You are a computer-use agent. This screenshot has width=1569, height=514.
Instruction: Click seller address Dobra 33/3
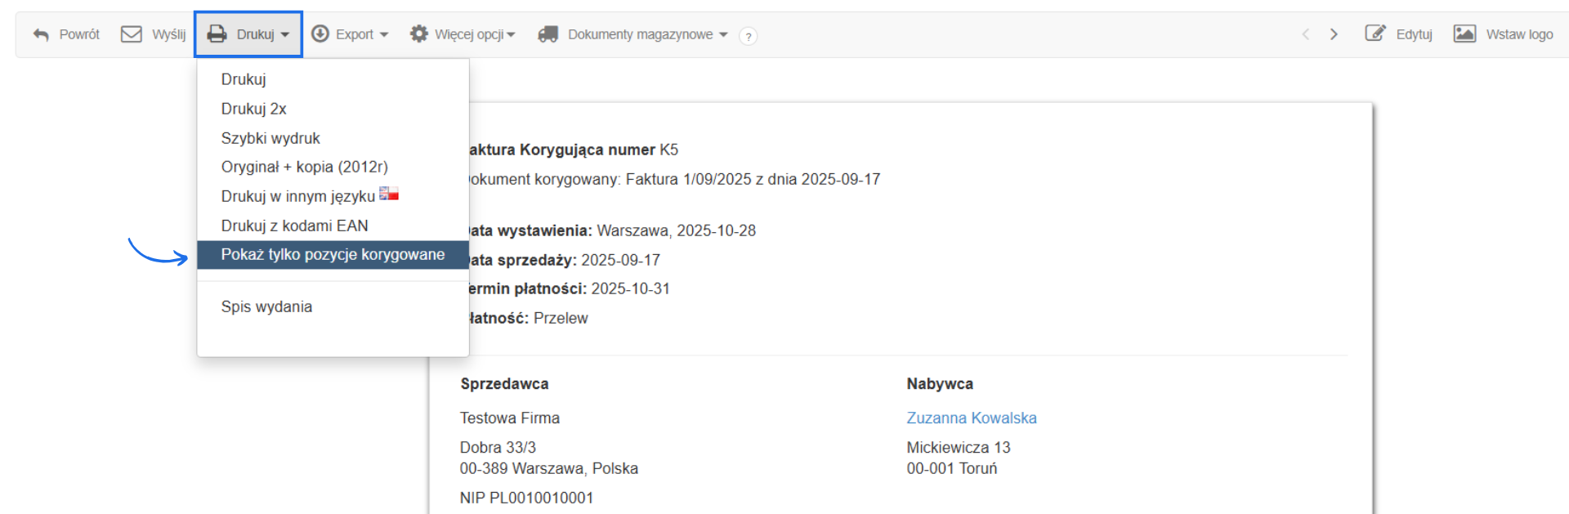(498, 447)
